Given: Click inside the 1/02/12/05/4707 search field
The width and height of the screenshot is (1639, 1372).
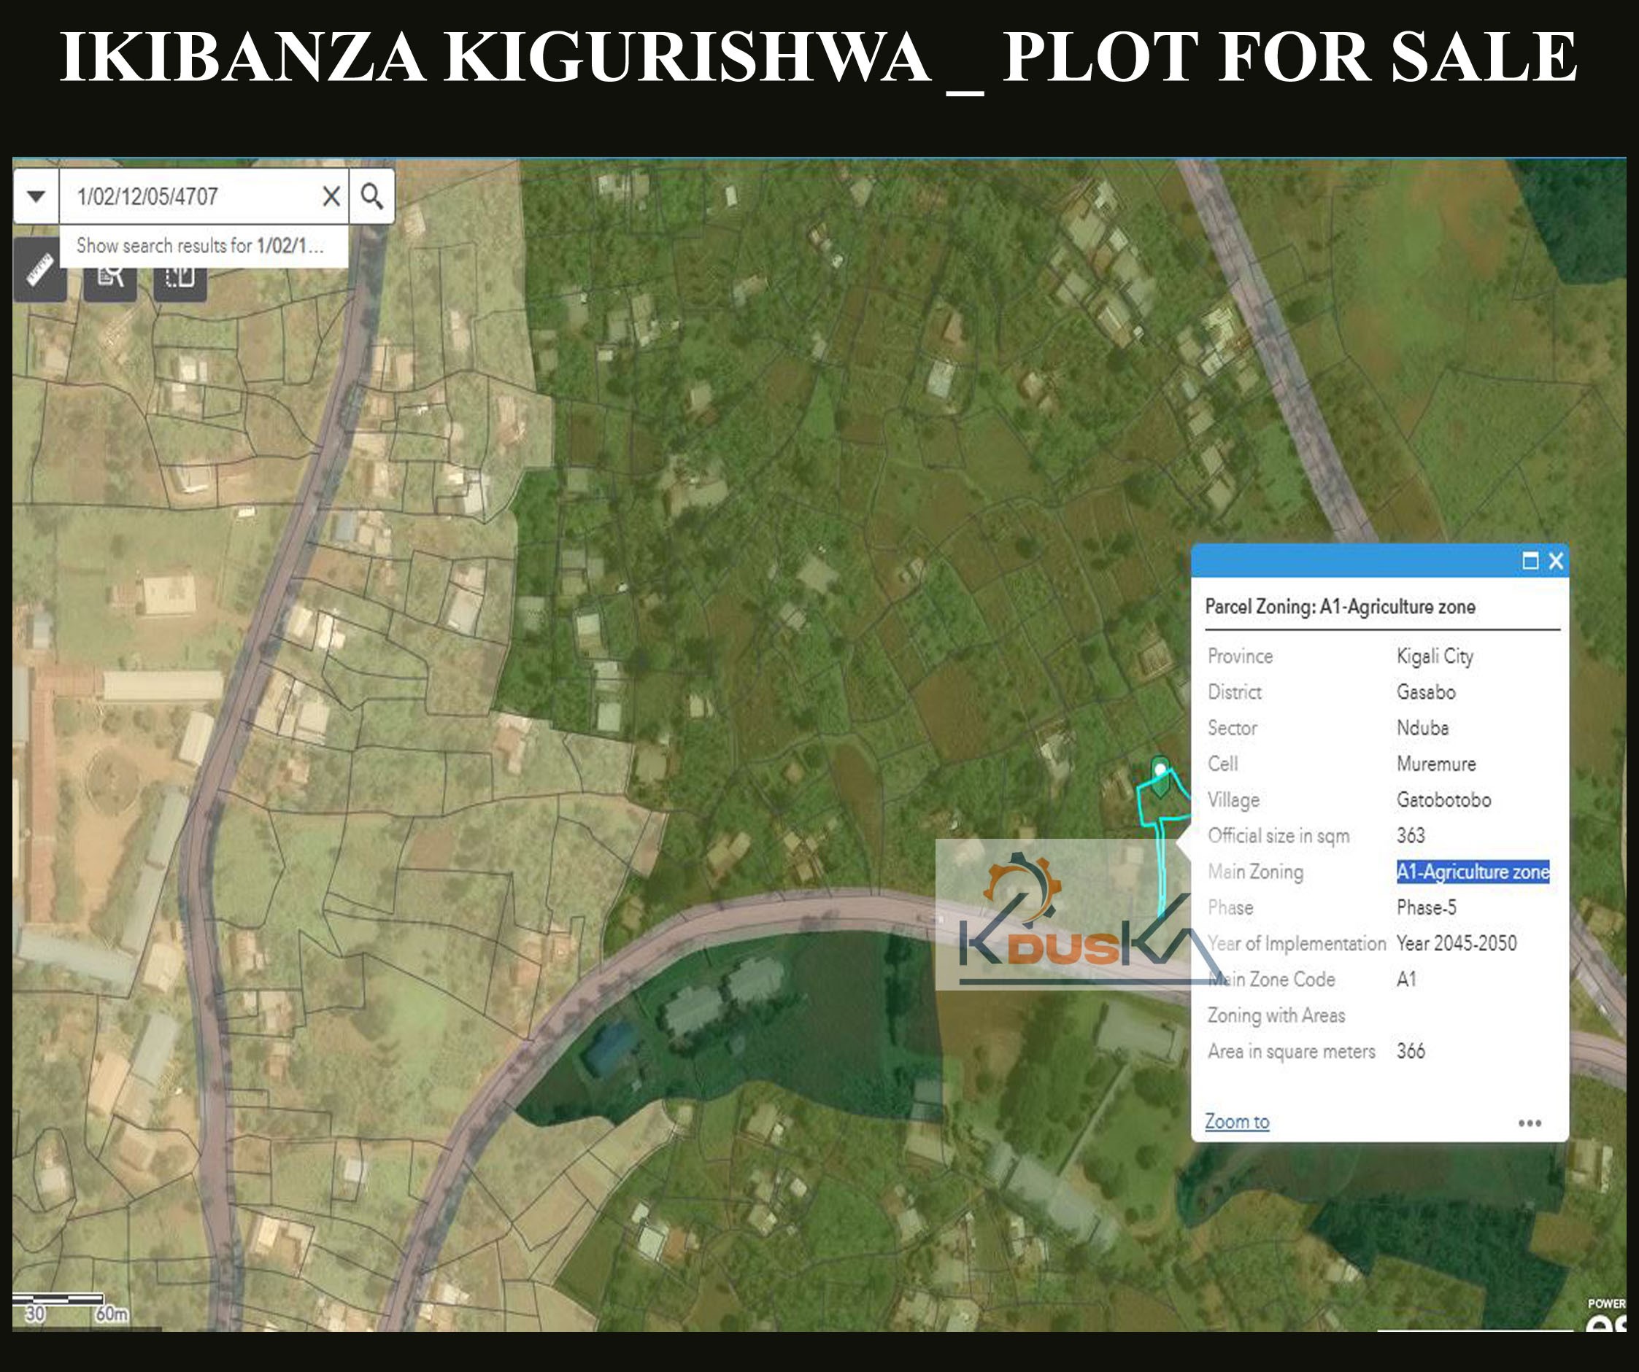Looking at the screenshot, I should pos(195,196).
